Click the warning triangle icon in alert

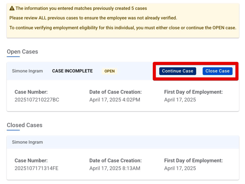12,8
